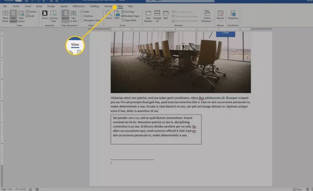The image size is (313, 191).
Task: Open the Insert ribbon tab
Action: [x=28, y=7]
